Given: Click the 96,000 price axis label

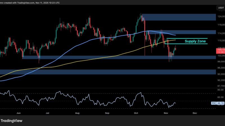Looking at the screenshot, I should [221, 68].
